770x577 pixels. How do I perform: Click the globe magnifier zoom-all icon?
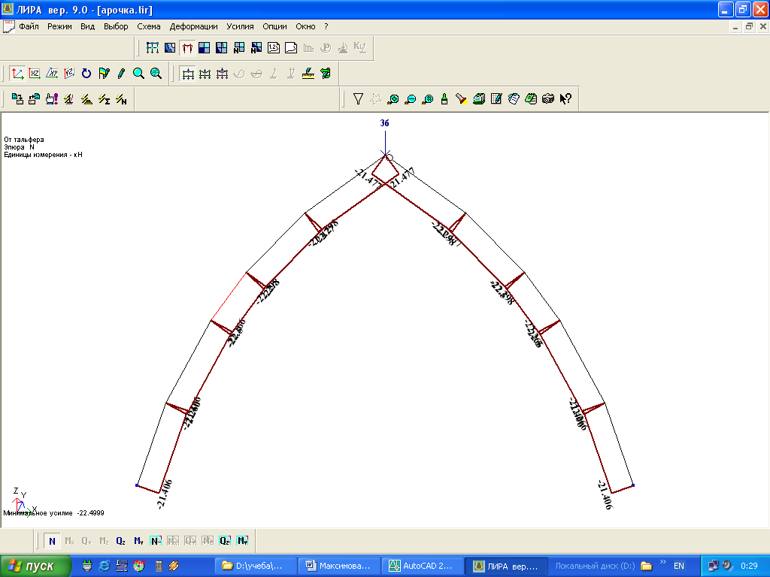156,74
